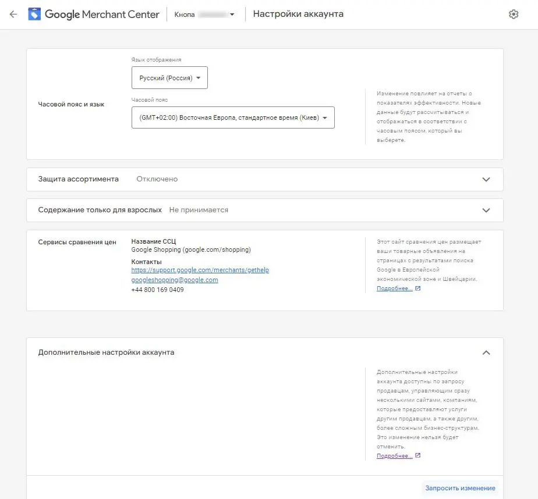Click the Отключено status text
The image size is (538, 499).
point(157,179)
